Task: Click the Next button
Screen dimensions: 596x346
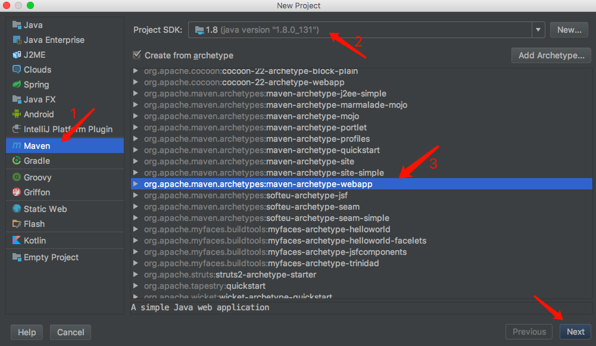Action: (x=576, y=332)
